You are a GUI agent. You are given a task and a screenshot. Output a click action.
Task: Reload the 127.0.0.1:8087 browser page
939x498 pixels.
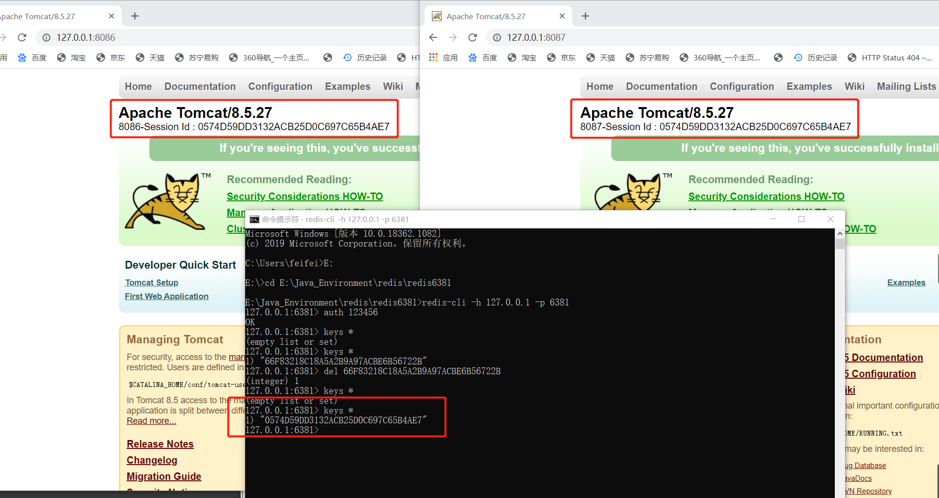tap(473, 37)
